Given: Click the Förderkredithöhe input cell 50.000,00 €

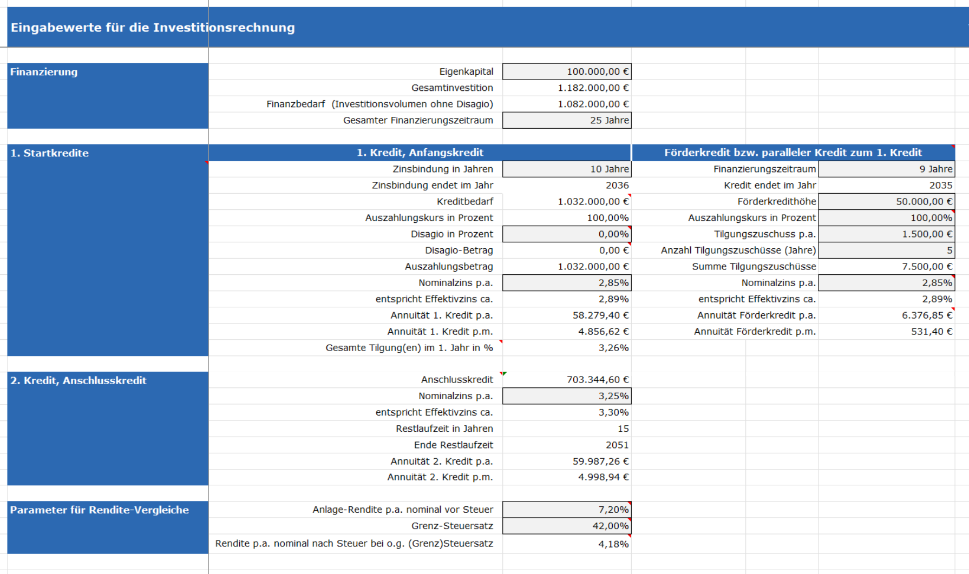Looking at the screenshot, I should [x=886, y=201].
